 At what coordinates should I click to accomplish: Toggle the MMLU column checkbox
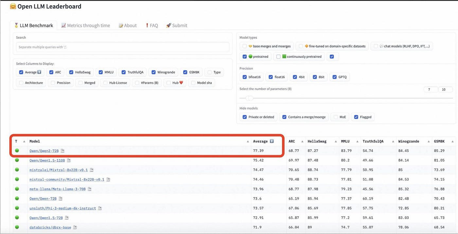click(101, 72)
